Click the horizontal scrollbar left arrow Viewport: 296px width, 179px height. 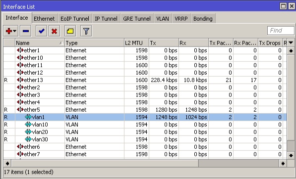7,164
